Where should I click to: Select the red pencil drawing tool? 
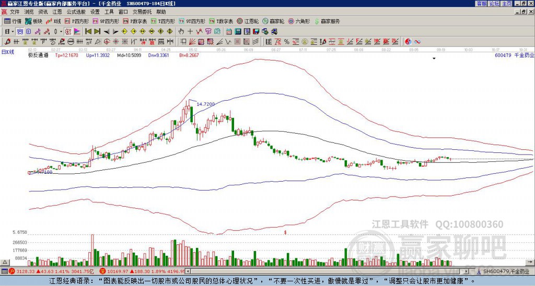click(7, 42)
